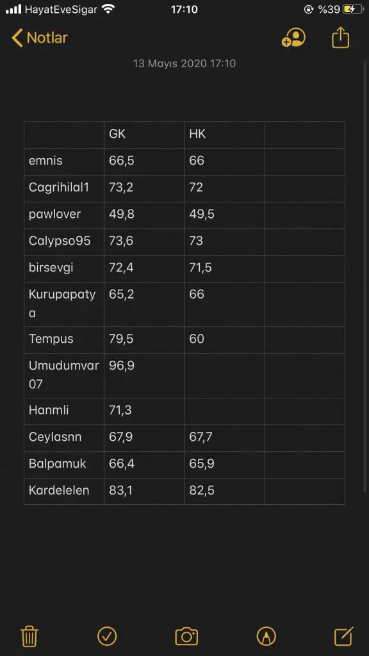Tap the trash icon to delete note
Image resolution: width=369 pixels, height=656 pixels.
click(x=29, y=636)
